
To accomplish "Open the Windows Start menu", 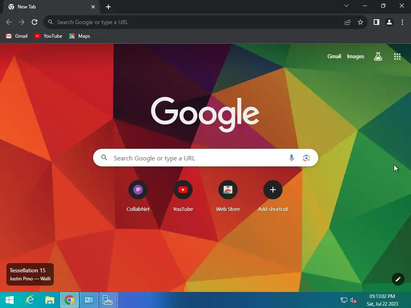I will [x=10, y=300].
